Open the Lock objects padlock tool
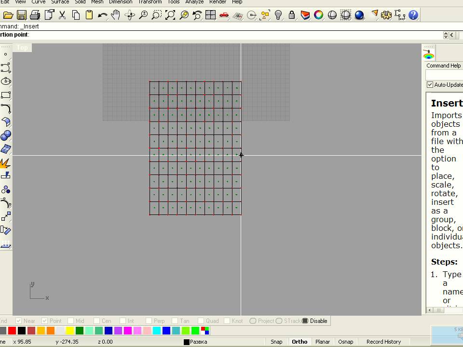The image size is (463, 347). [292, 15]
